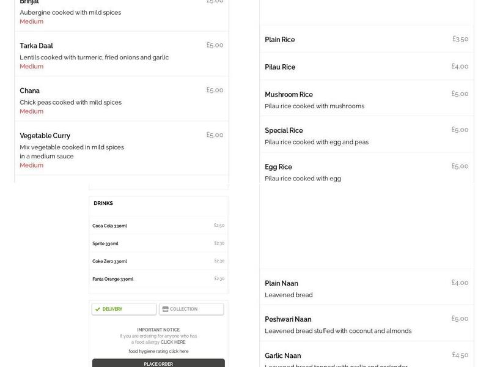Switch to the Collection option
The width and height of the screenshot is (489, 367).
click(x=191, y=309)
